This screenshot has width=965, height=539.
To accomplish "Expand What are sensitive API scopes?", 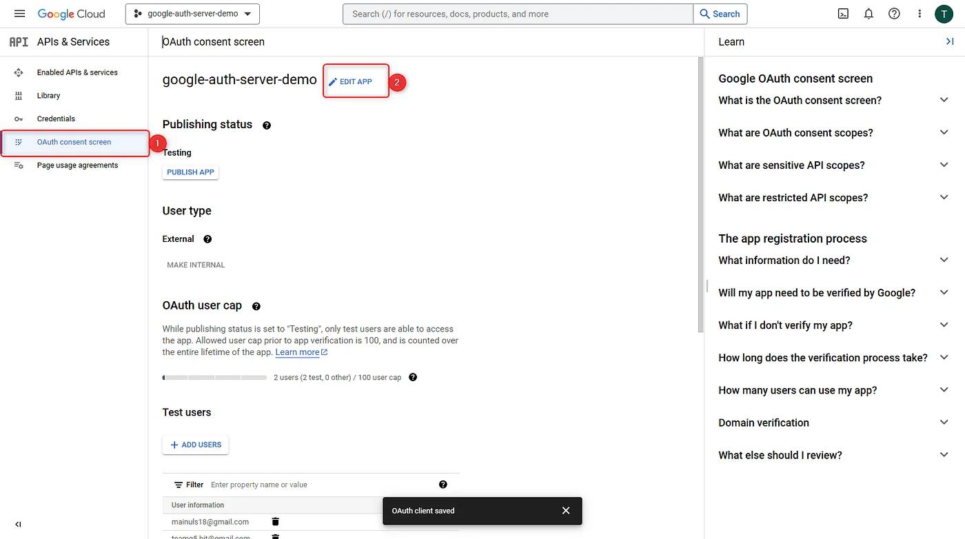I will point(944,165).
